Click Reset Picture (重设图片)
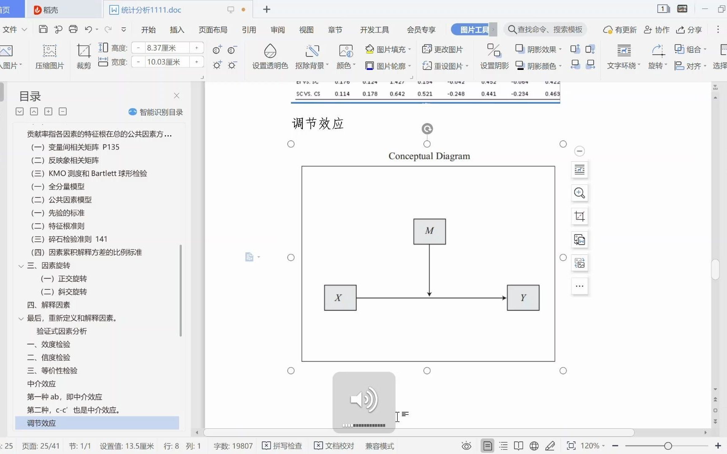This screenshot has width=727, height=454. [445, 66]
